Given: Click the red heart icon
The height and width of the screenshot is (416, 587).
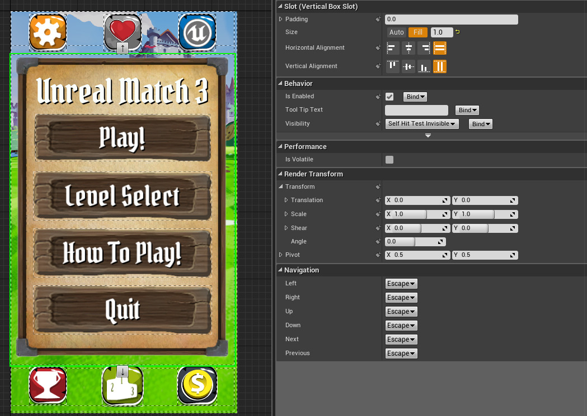Looking at the screenshot, I should point(123,31).
